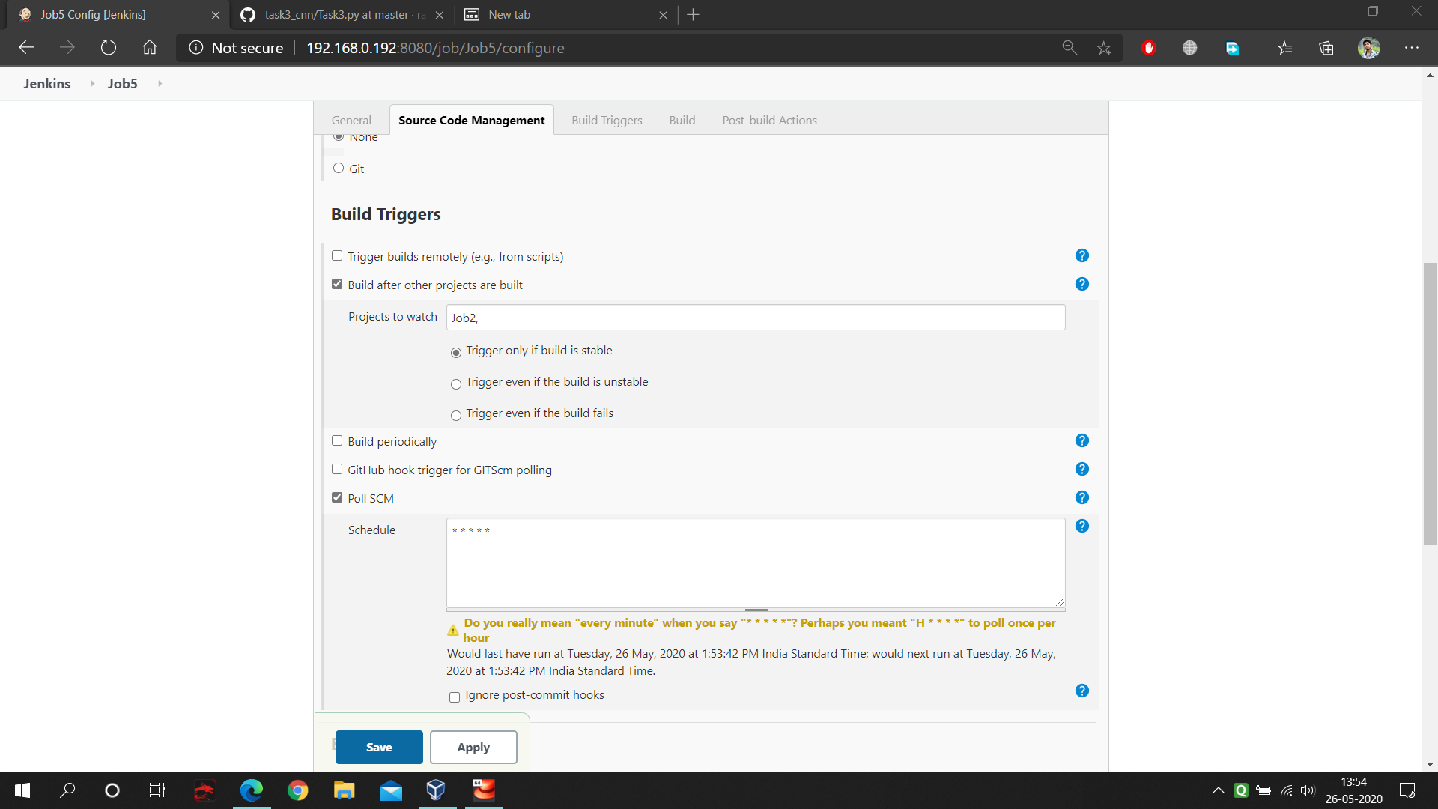Click help icon next to Poll SCM
The height and width of the screenshot is (809, 1438).
click(x=1081, y=498)
